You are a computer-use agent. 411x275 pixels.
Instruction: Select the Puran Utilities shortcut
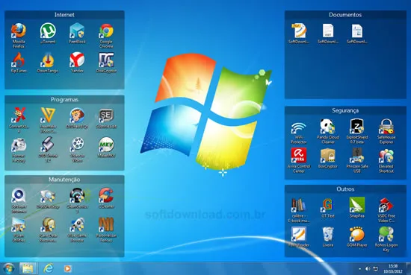pos(19,225)
